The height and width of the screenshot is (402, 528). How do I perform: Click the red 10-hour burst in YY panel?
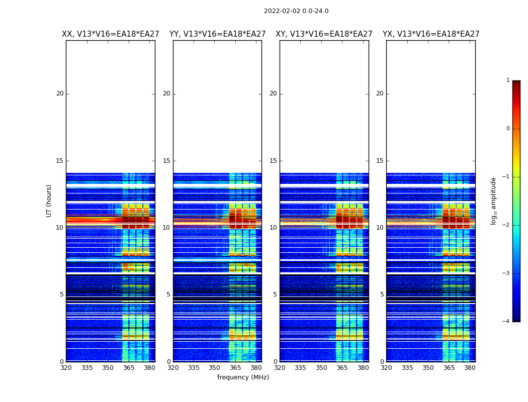click(242, 219)
